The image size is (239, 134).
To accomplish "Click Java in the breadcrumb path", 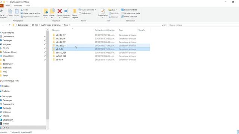I will click(x=66, y=25).
